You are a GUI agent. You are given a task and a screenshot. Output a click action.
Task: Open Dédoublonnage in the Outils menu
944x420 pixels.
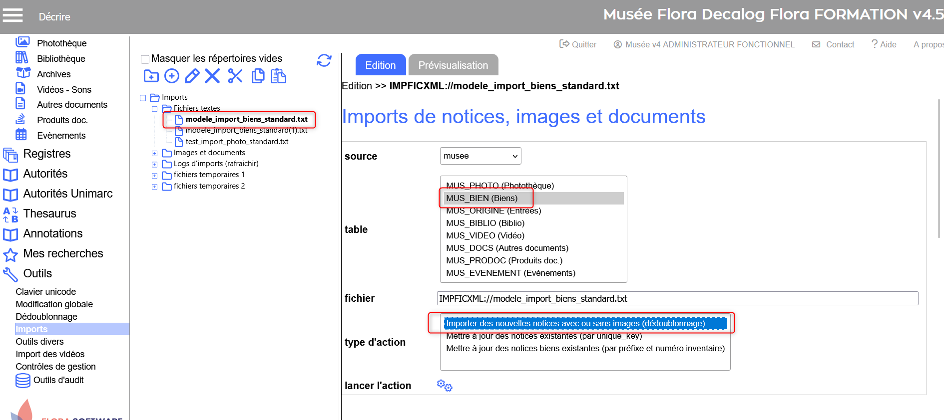pos(46,317)
